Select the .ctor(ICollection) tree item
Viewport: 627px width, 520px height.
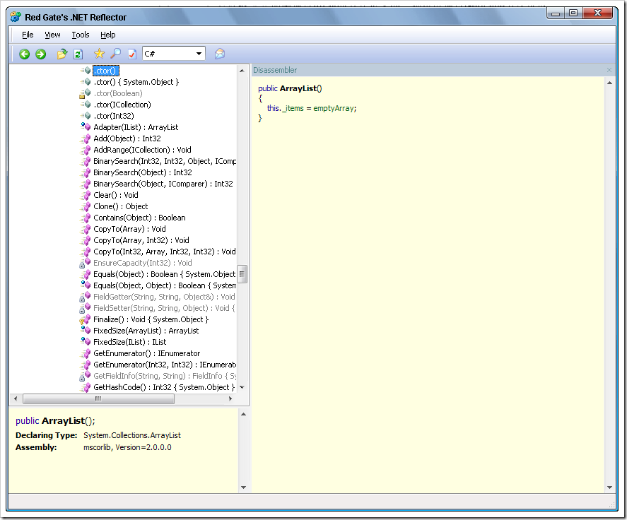pos(122,105)
